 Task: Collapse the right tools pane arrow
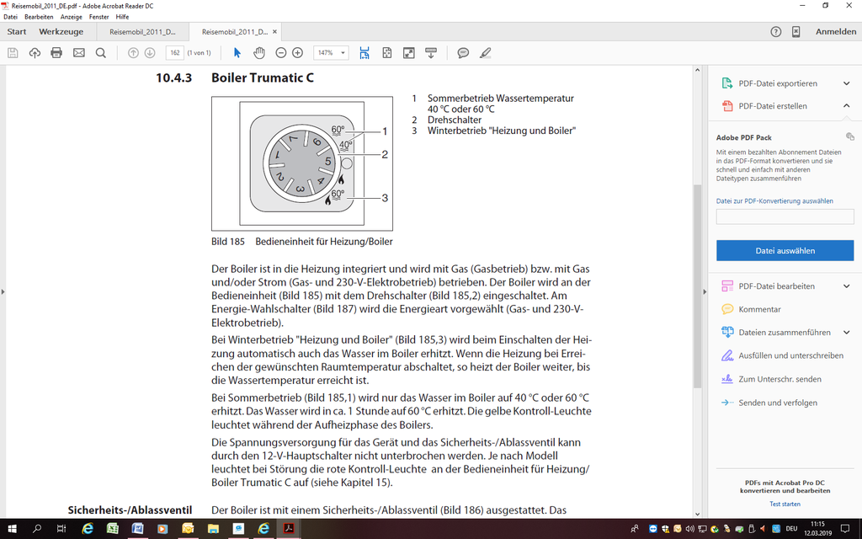[x=705, y=291]
